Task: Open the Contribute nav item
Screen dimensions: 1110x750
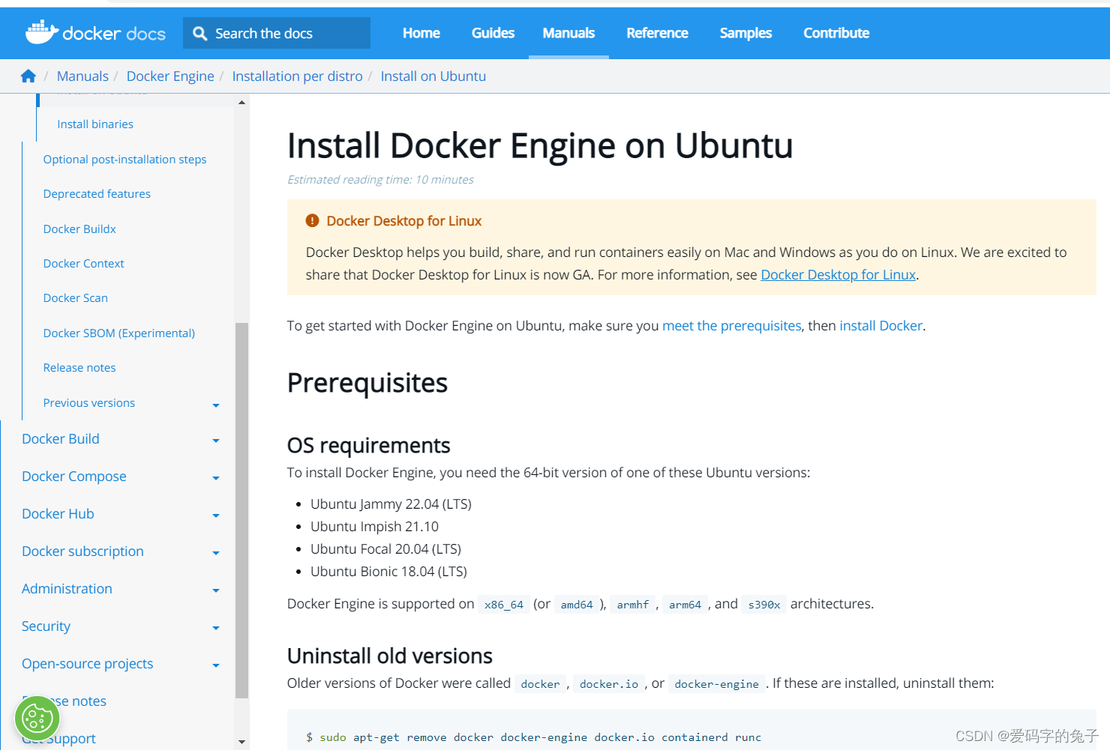Action: click(x=836, y=33)
